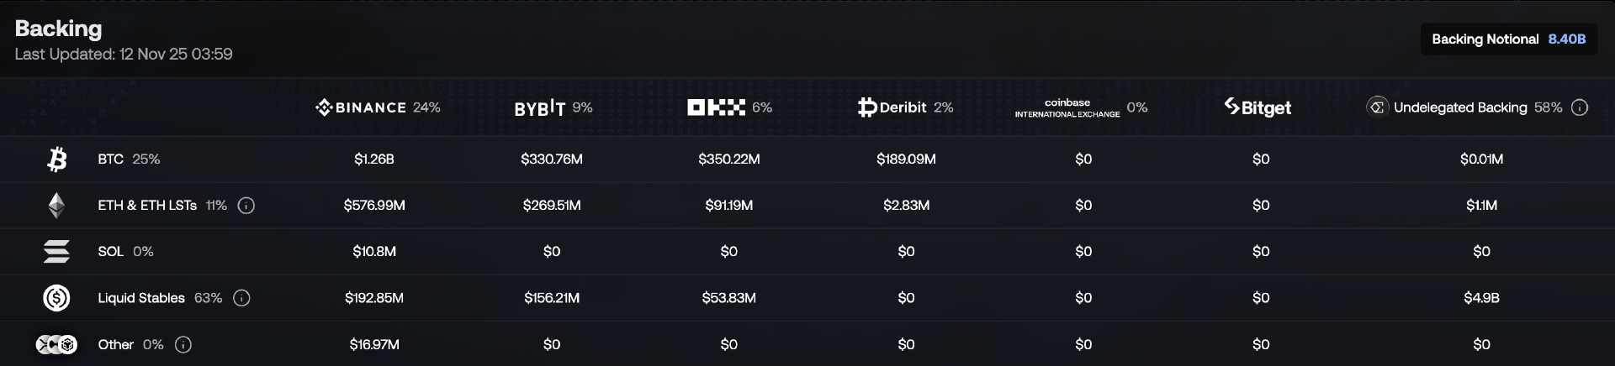Open info tooltip for ETH & ETH LSTs
This screenshot has width=1615, height=366.
pos(246,206)
